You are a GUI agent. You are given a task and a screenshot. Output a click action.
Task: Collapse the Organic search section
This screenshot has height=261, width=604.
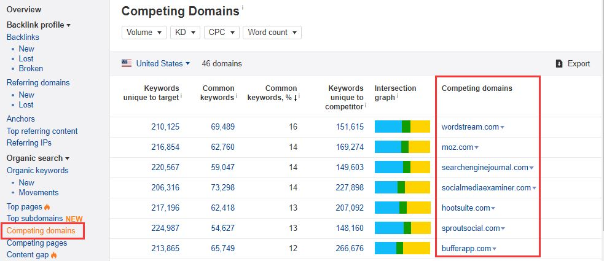point(37,158)
